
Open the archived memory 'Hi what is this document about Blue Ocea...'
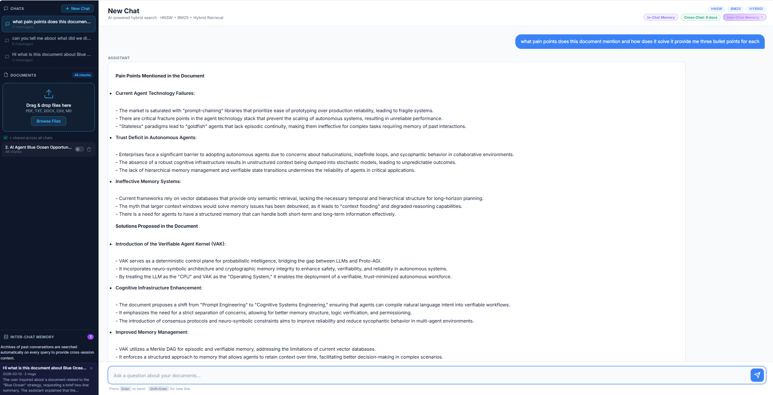(48, 379)
